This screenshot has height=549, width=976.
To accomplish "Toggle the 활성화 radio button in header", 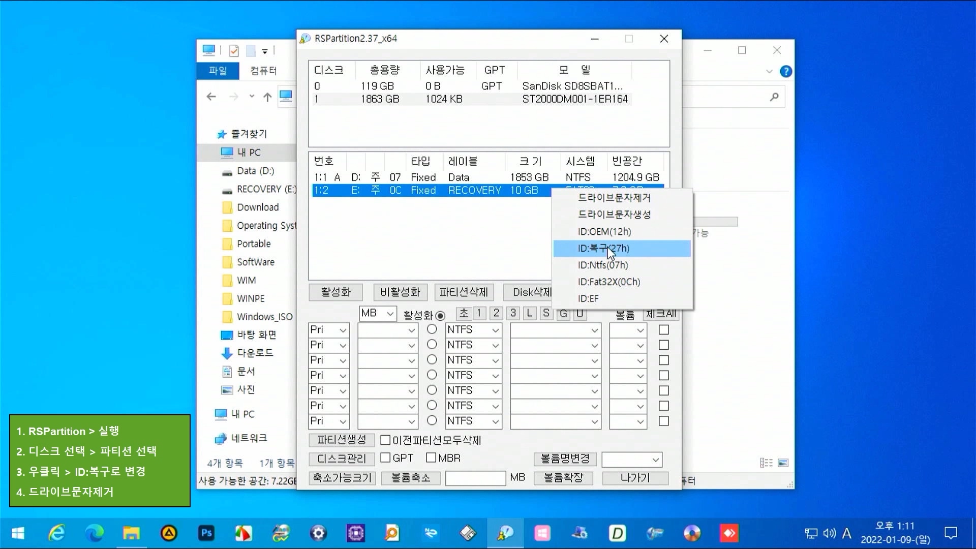I will pyautogui.click(x=440, y=316).
